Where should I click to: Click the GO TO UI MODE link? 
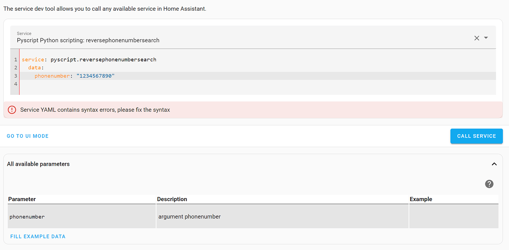click(27, 136)
